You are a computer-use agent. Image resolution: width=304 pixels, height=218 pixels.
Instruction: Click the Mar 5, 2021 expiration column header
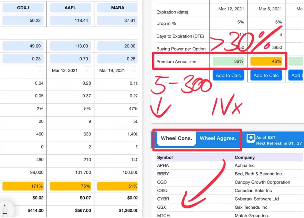[270, 9]
